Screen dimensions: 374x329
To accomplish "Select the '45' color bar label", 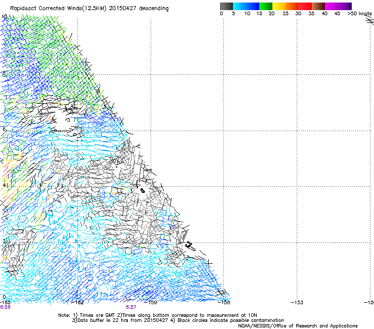I will (x=337, y=14).
